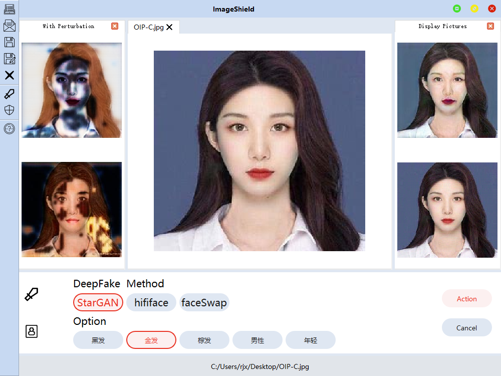Open the top Display Pictures thumbnail

pyautogui.click(x=447, y=90)
